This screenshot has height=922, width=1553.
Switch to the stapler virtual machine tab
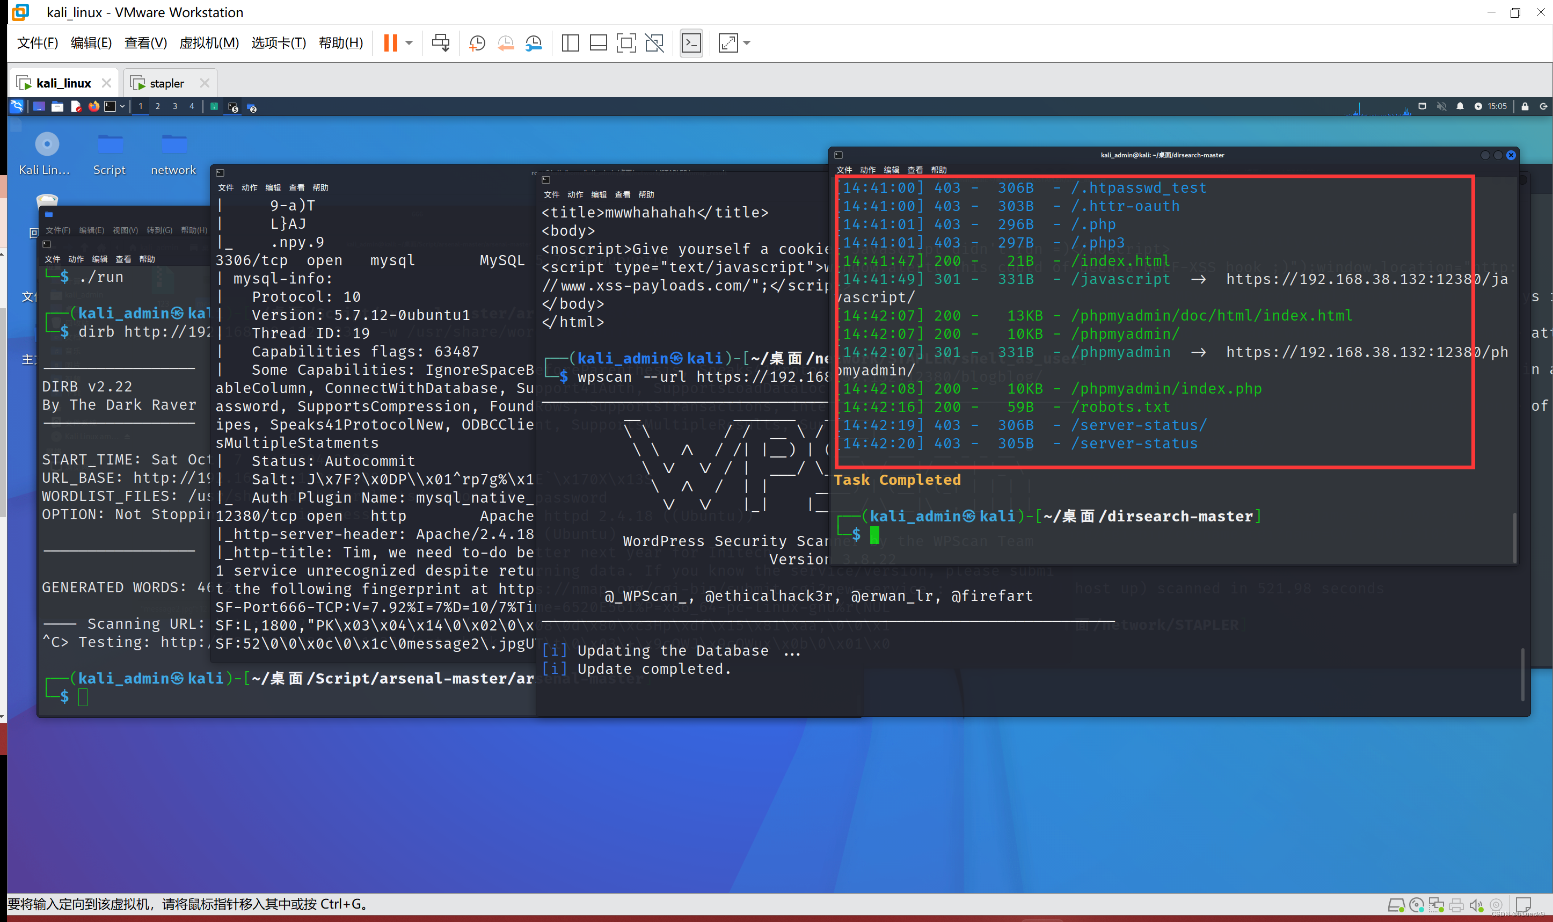click(166, 82)
